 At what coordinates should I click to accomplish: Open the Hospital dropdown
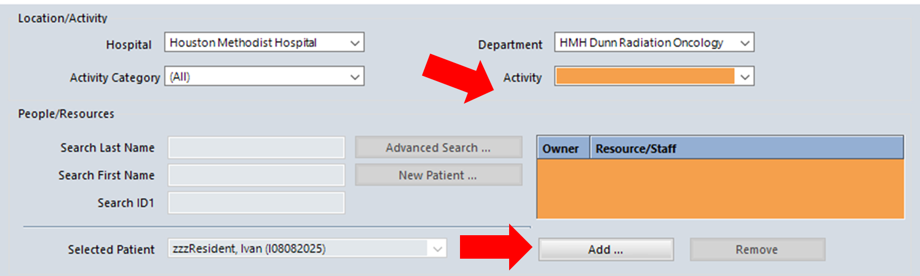(x=264, y=42)
